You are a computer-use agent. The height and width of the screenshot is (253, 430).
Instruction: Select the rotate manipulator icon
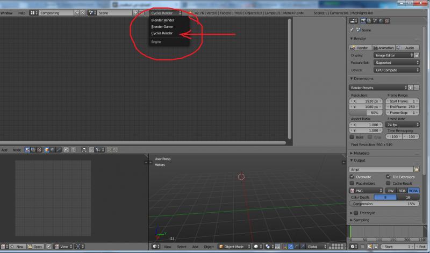click(x=297, y=247)
